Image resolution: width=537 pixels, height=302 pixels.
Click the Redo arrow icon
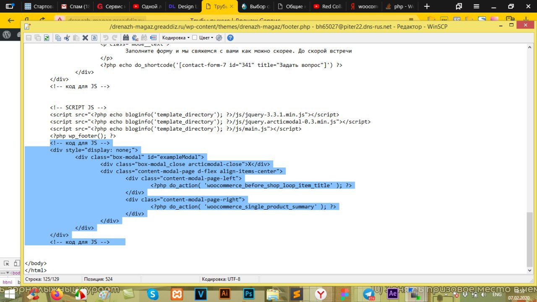(115, 38)
